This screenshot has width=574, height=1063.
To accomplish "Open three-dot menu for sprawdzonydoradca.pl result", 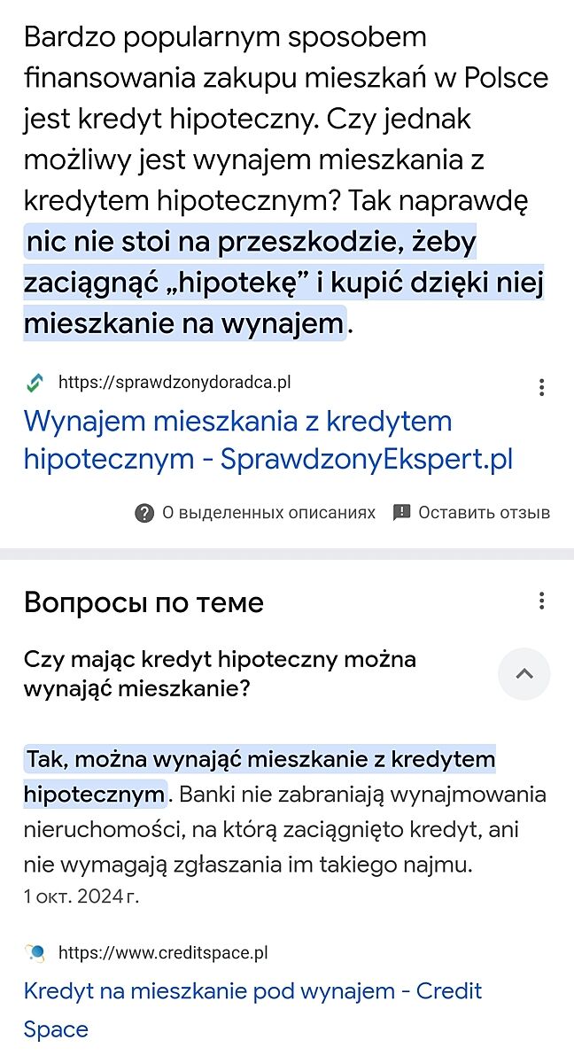I will click(541, 387).
